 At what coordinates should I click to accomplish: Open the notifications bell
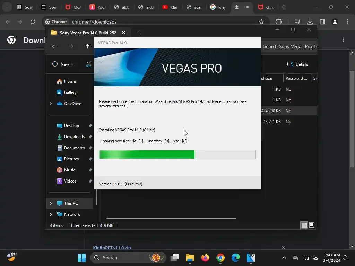tap(345, 258)
